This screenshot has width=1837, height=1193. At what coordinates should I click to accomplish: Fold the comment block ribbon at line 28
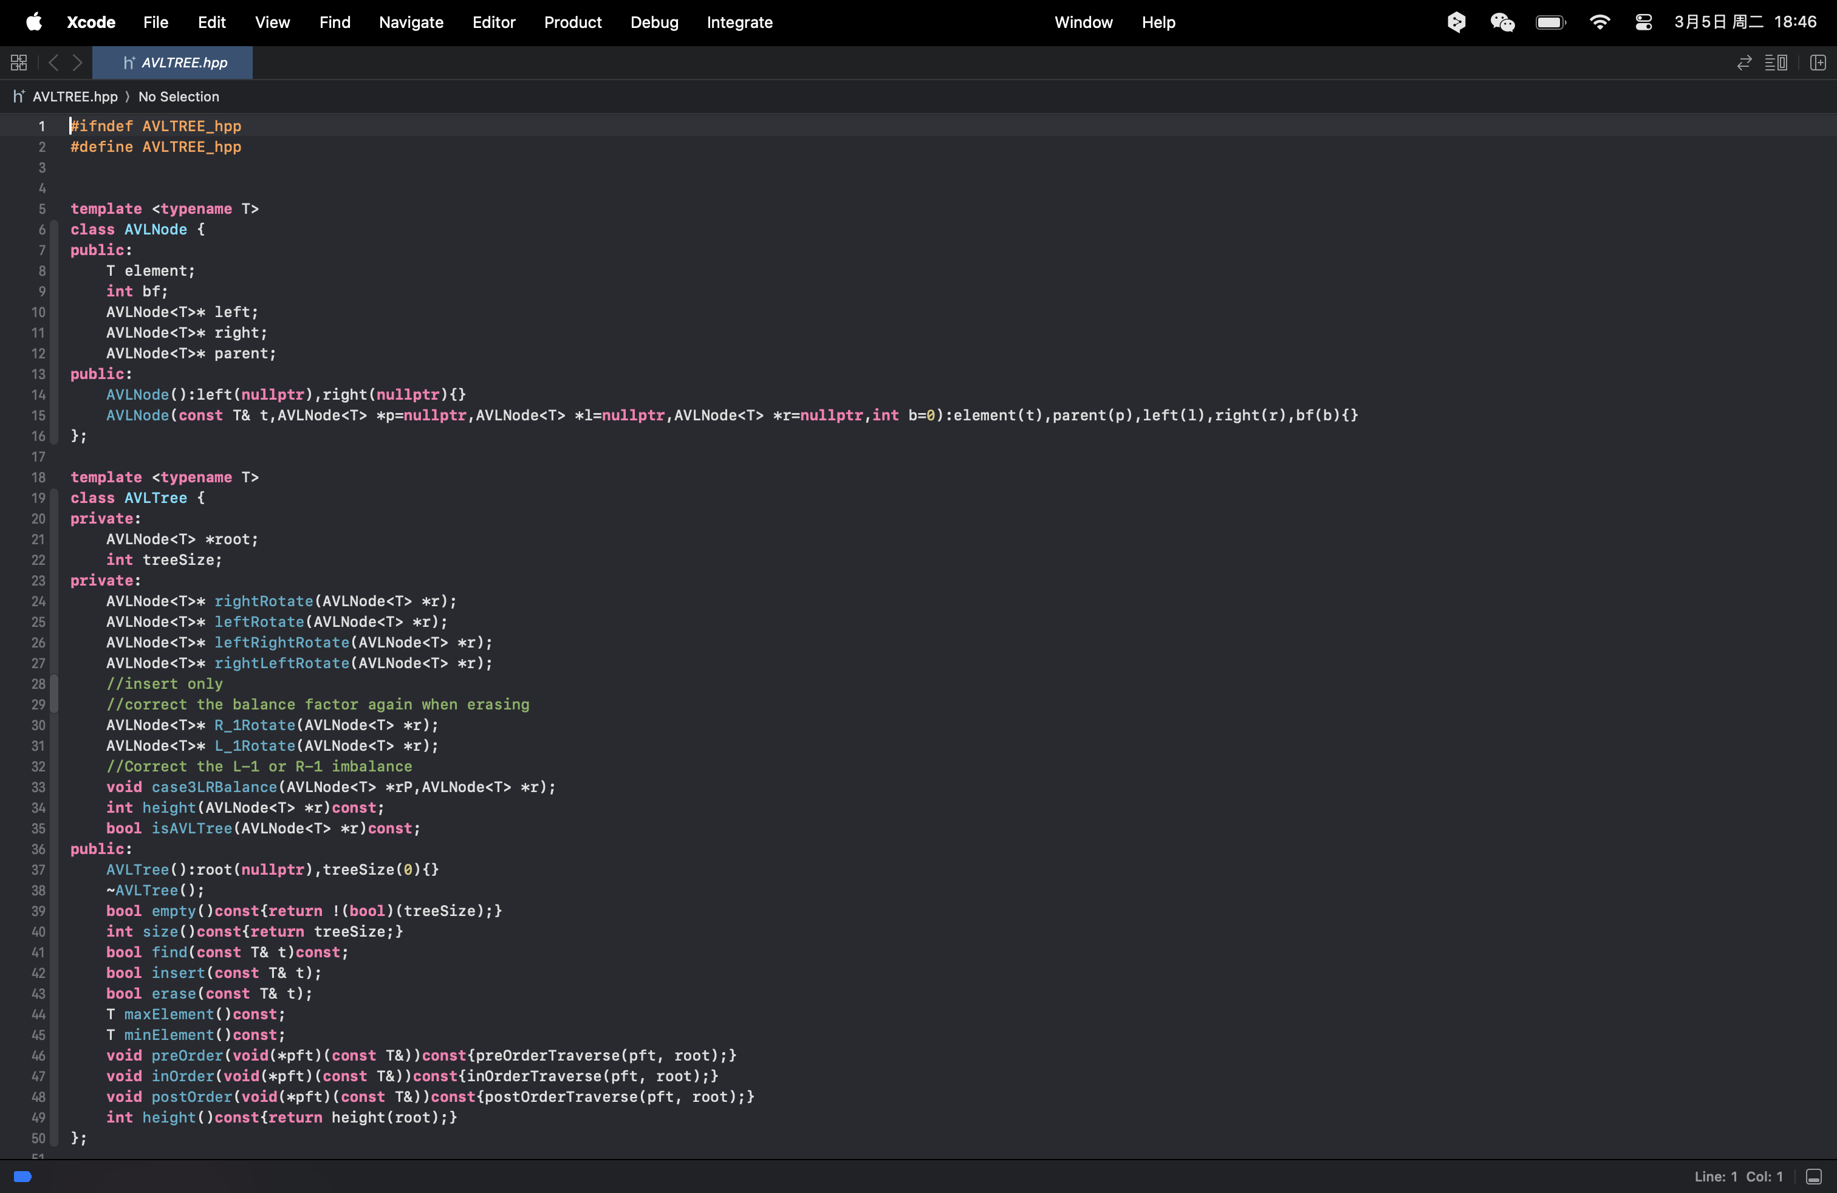tap(54, 694)
